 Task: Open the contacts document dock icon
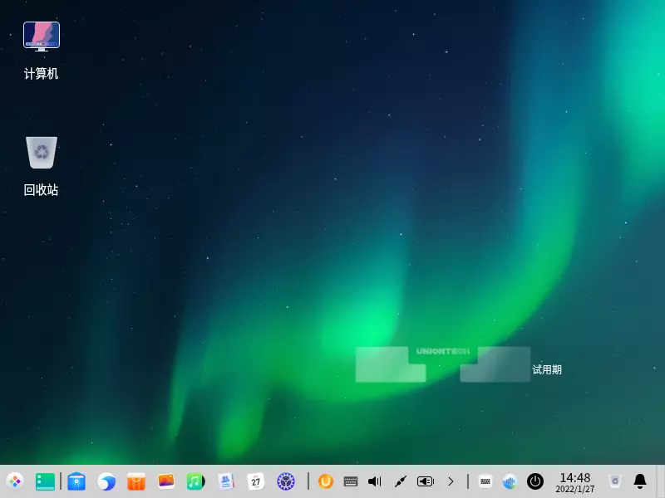click(x=225, y=481)
